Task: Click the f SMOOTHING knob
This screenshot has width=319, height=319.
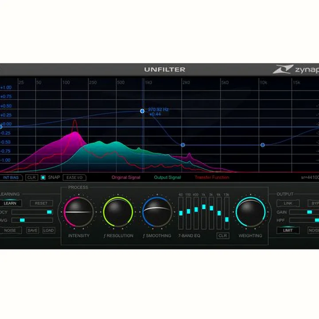Action: coord(157,212)
